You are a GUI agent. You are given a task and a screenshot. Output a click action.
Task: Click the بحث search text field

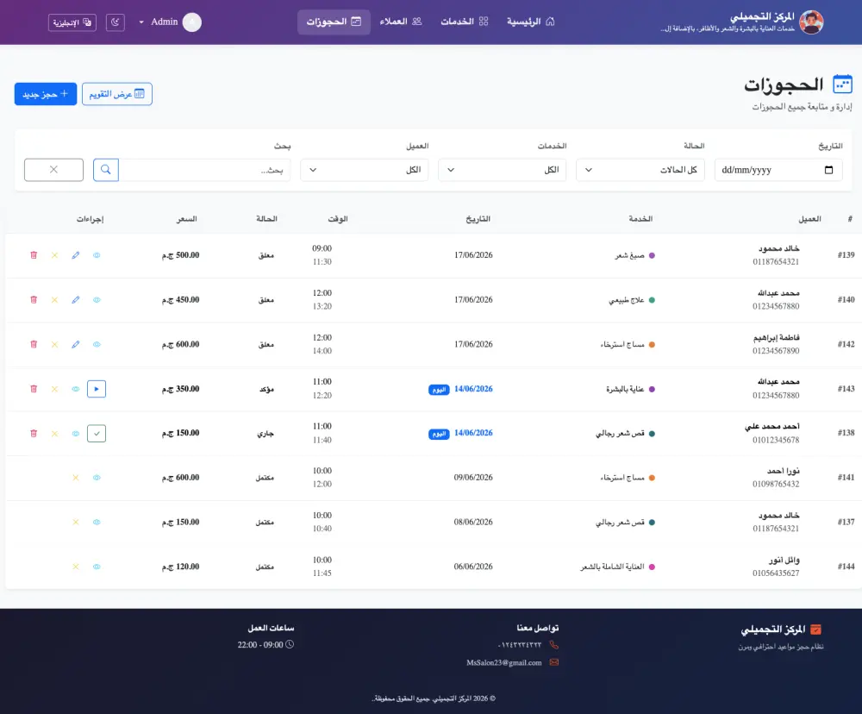(204, 170)
